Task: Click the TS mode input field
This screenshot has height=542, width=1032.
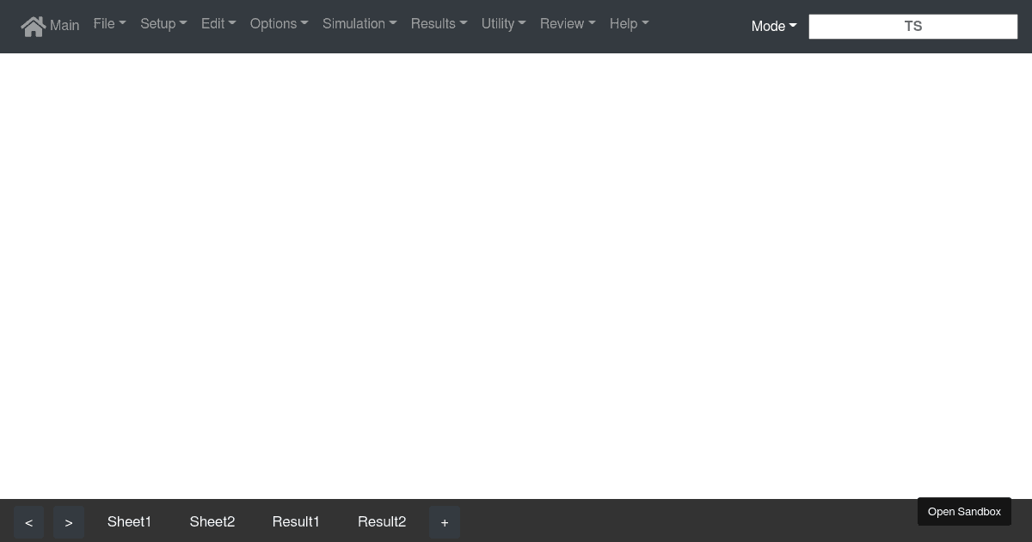Action: pos(913,27)
